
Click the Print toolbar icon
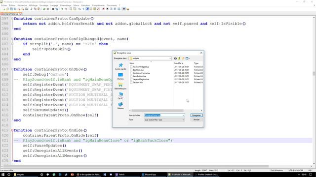26,9
